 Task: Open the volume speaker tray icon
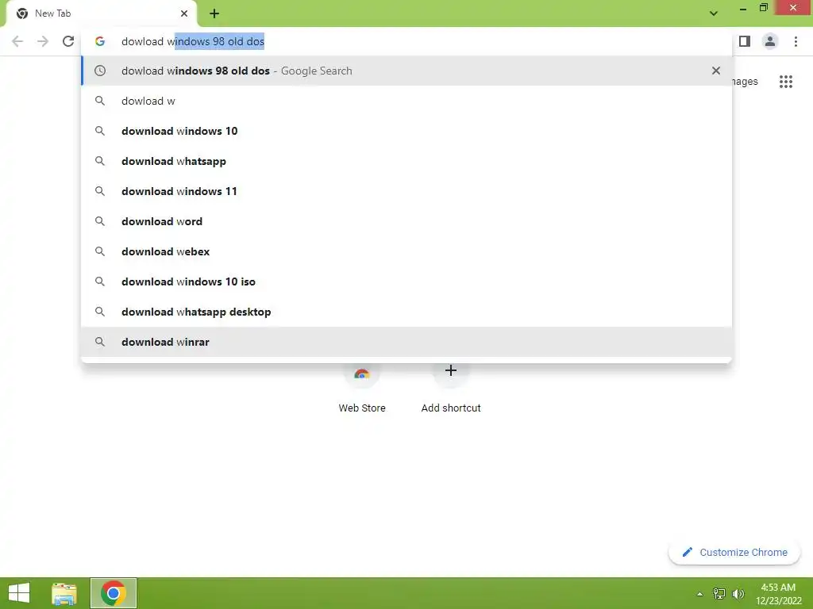[738, 594]
